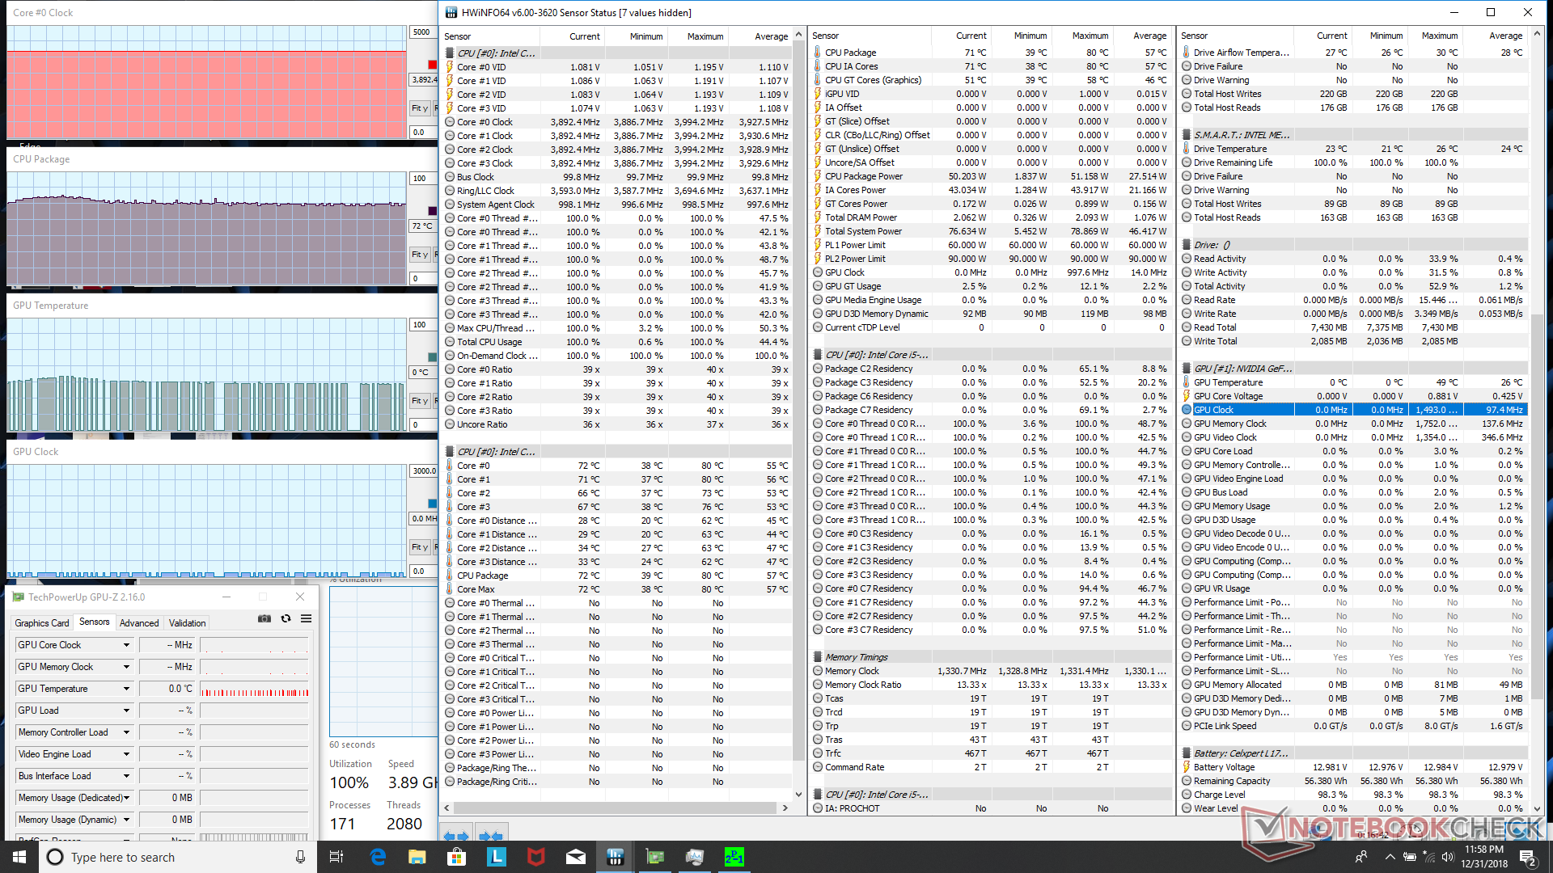Open the GPU Load dropdown
Image resolution: width=1553 pixels, height=873 pixels.
(126, 711)
